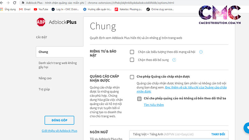Image resolution: width=249 pixels, height=140 pixels.
Task: Enable Chặn các biểu tượng theo dõi mạng xã hội
Action: [132, 52]
